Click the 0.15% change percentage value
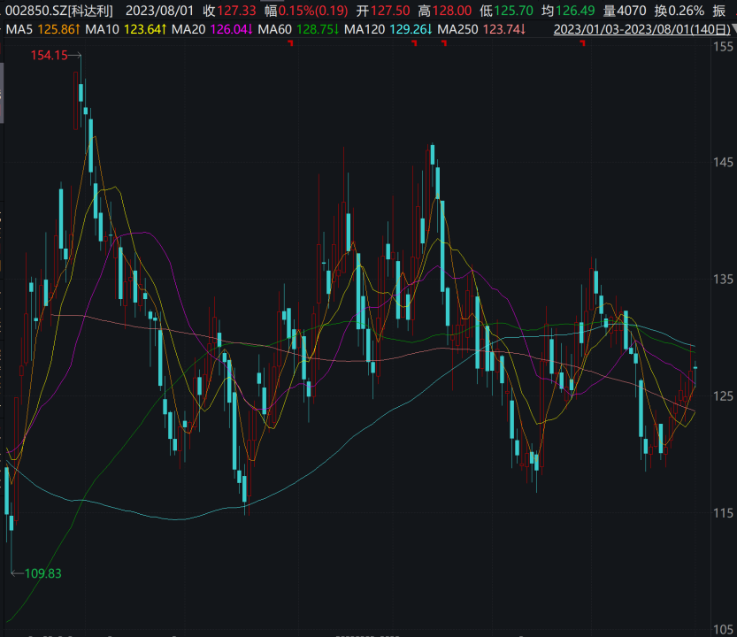The image size is (737, 637). pos(295,11)
